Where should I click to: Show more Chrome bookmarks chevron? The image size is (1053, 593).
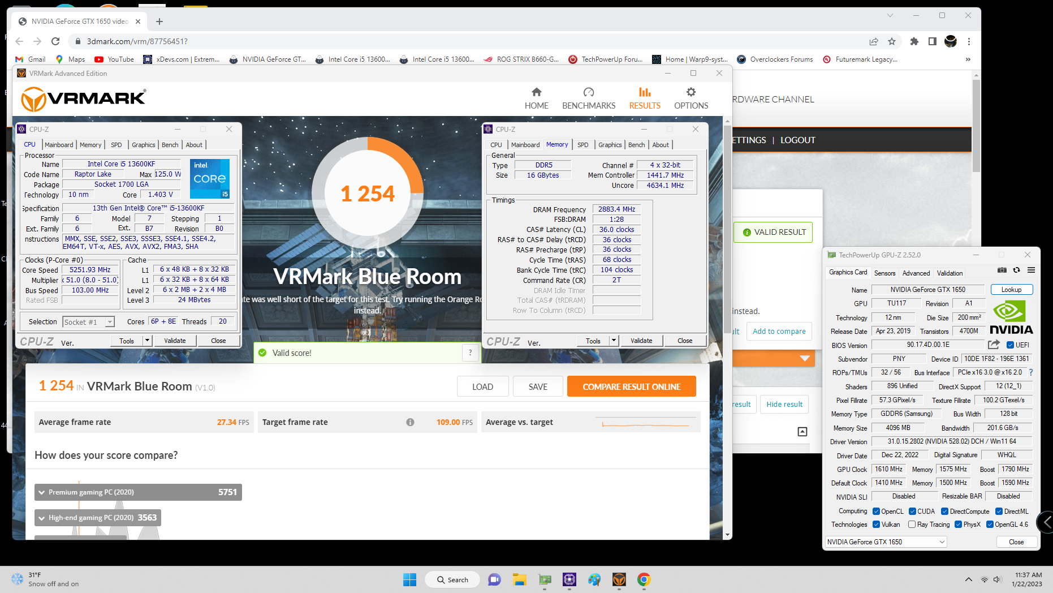coord(968,59)
